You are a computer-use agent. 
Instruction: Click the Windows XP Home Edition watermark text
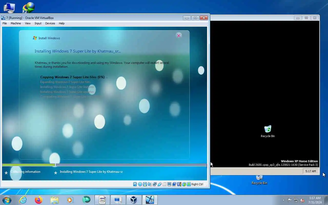(x=299, y=161)
